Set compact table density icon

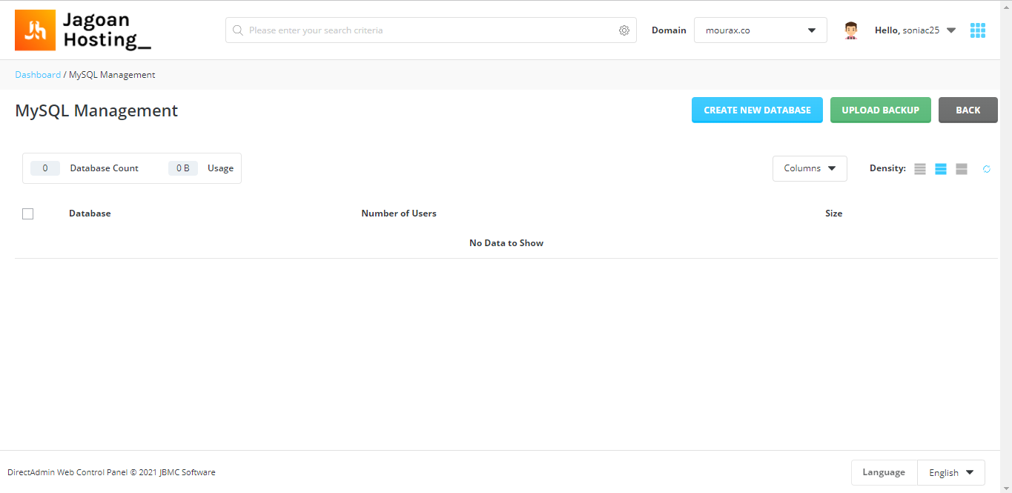point(920,169)
